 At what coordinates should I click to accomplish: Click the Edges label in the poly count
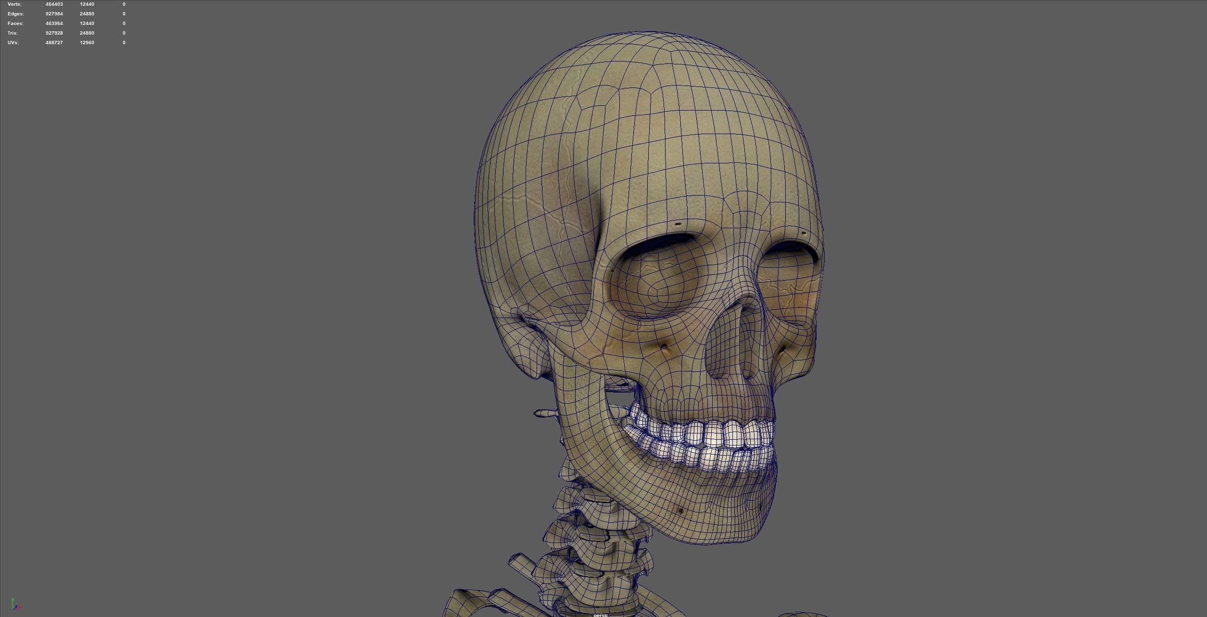15,14
